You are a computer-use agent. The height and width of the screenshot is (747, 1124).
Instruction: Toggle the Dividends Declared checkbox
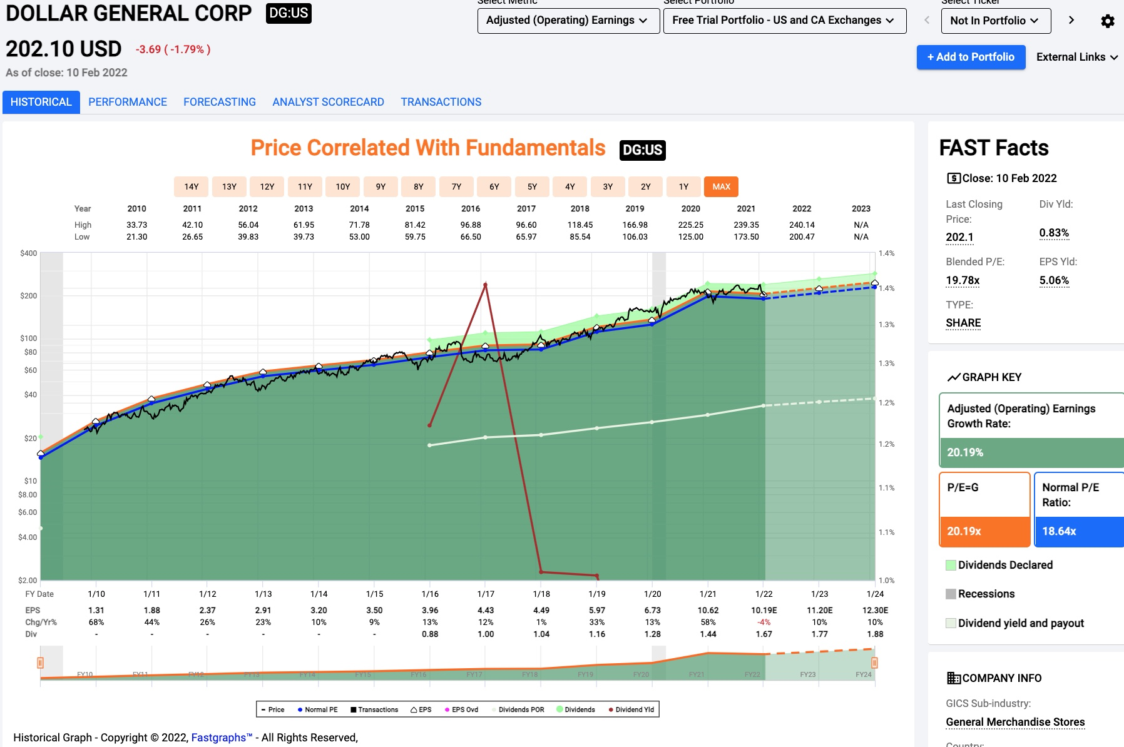point(951,565)
